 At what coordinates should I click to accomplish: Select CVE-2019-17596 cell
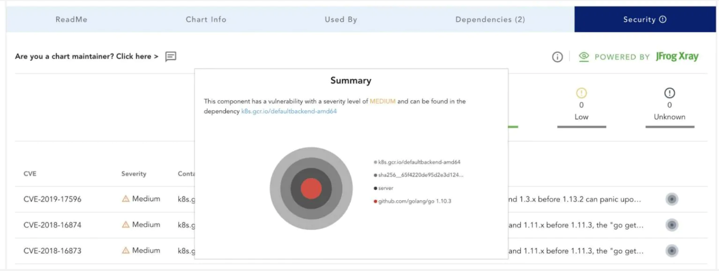52,200
